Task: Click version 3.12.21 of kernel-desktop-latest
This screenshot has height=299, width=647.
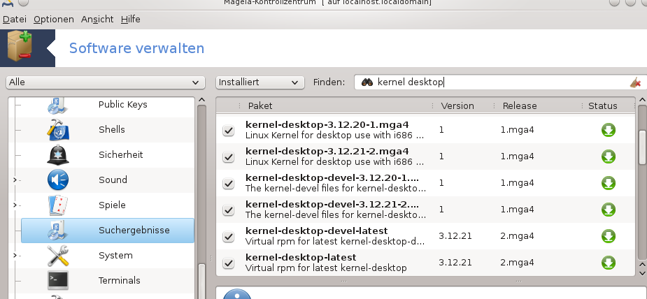Action: tap(455, 263)
